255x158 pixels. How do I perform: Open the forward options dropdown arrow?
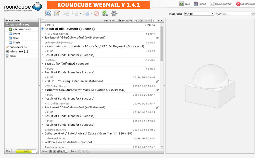(91, 14)
